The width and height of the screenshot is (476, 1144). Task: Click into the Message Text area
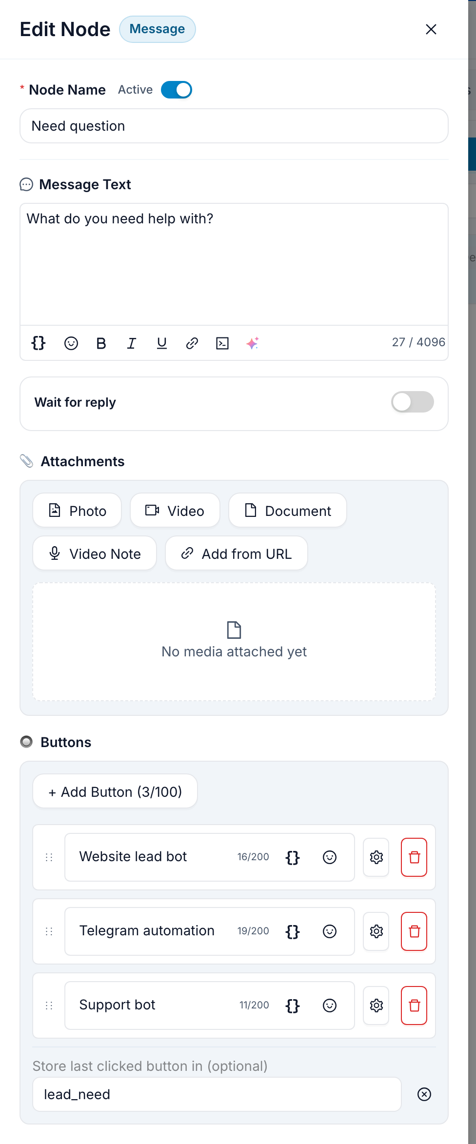point(234,264)
